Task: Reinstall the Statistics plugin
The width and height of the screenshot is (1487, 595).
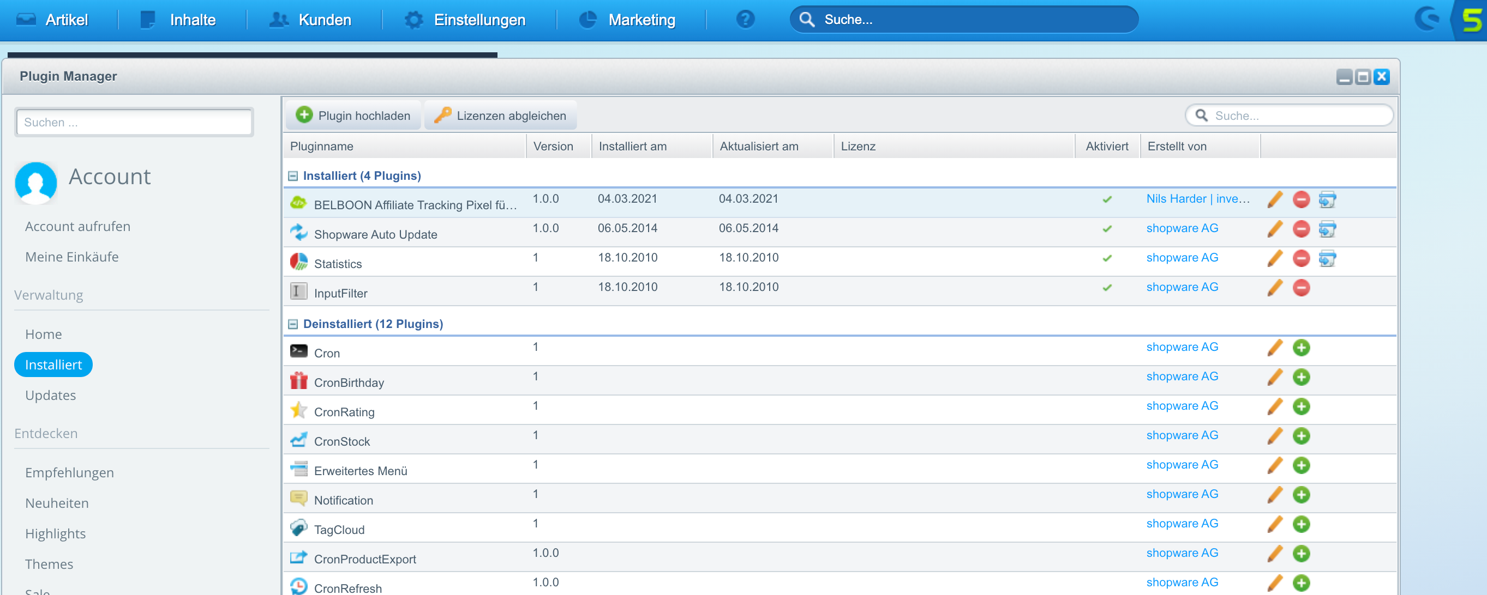Action: (x=1327, y=258)
